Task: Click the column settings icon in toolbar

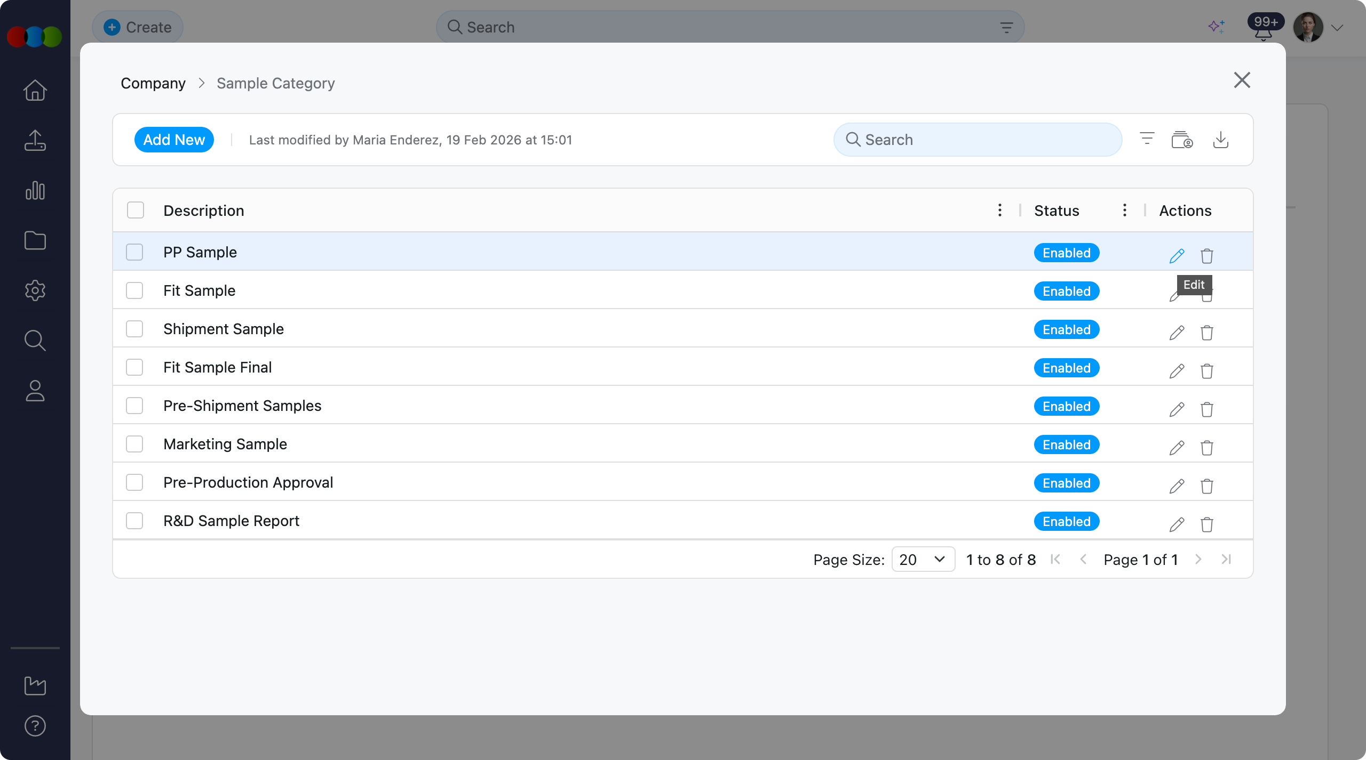Action: click(x=1181, y=140)
